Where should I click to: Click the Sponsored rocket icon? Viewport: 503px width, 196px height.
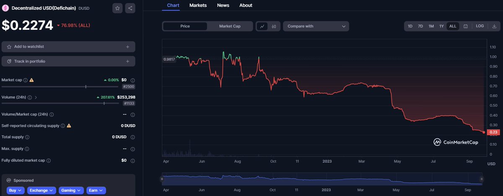tap(9, 180)
